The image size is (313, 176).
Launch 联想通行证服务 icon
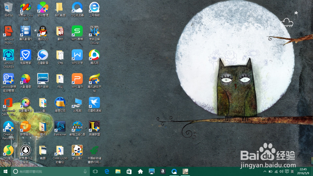26,154
